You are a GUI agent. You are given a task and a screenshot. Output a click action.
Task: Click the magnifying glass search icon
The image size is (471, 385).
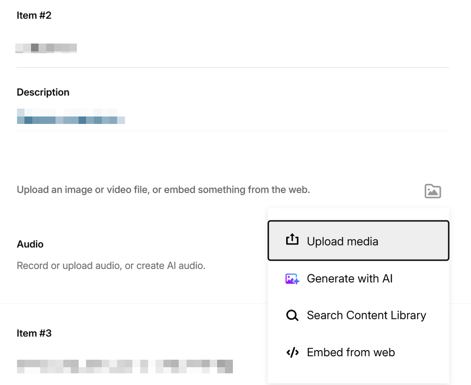(292, 315)
